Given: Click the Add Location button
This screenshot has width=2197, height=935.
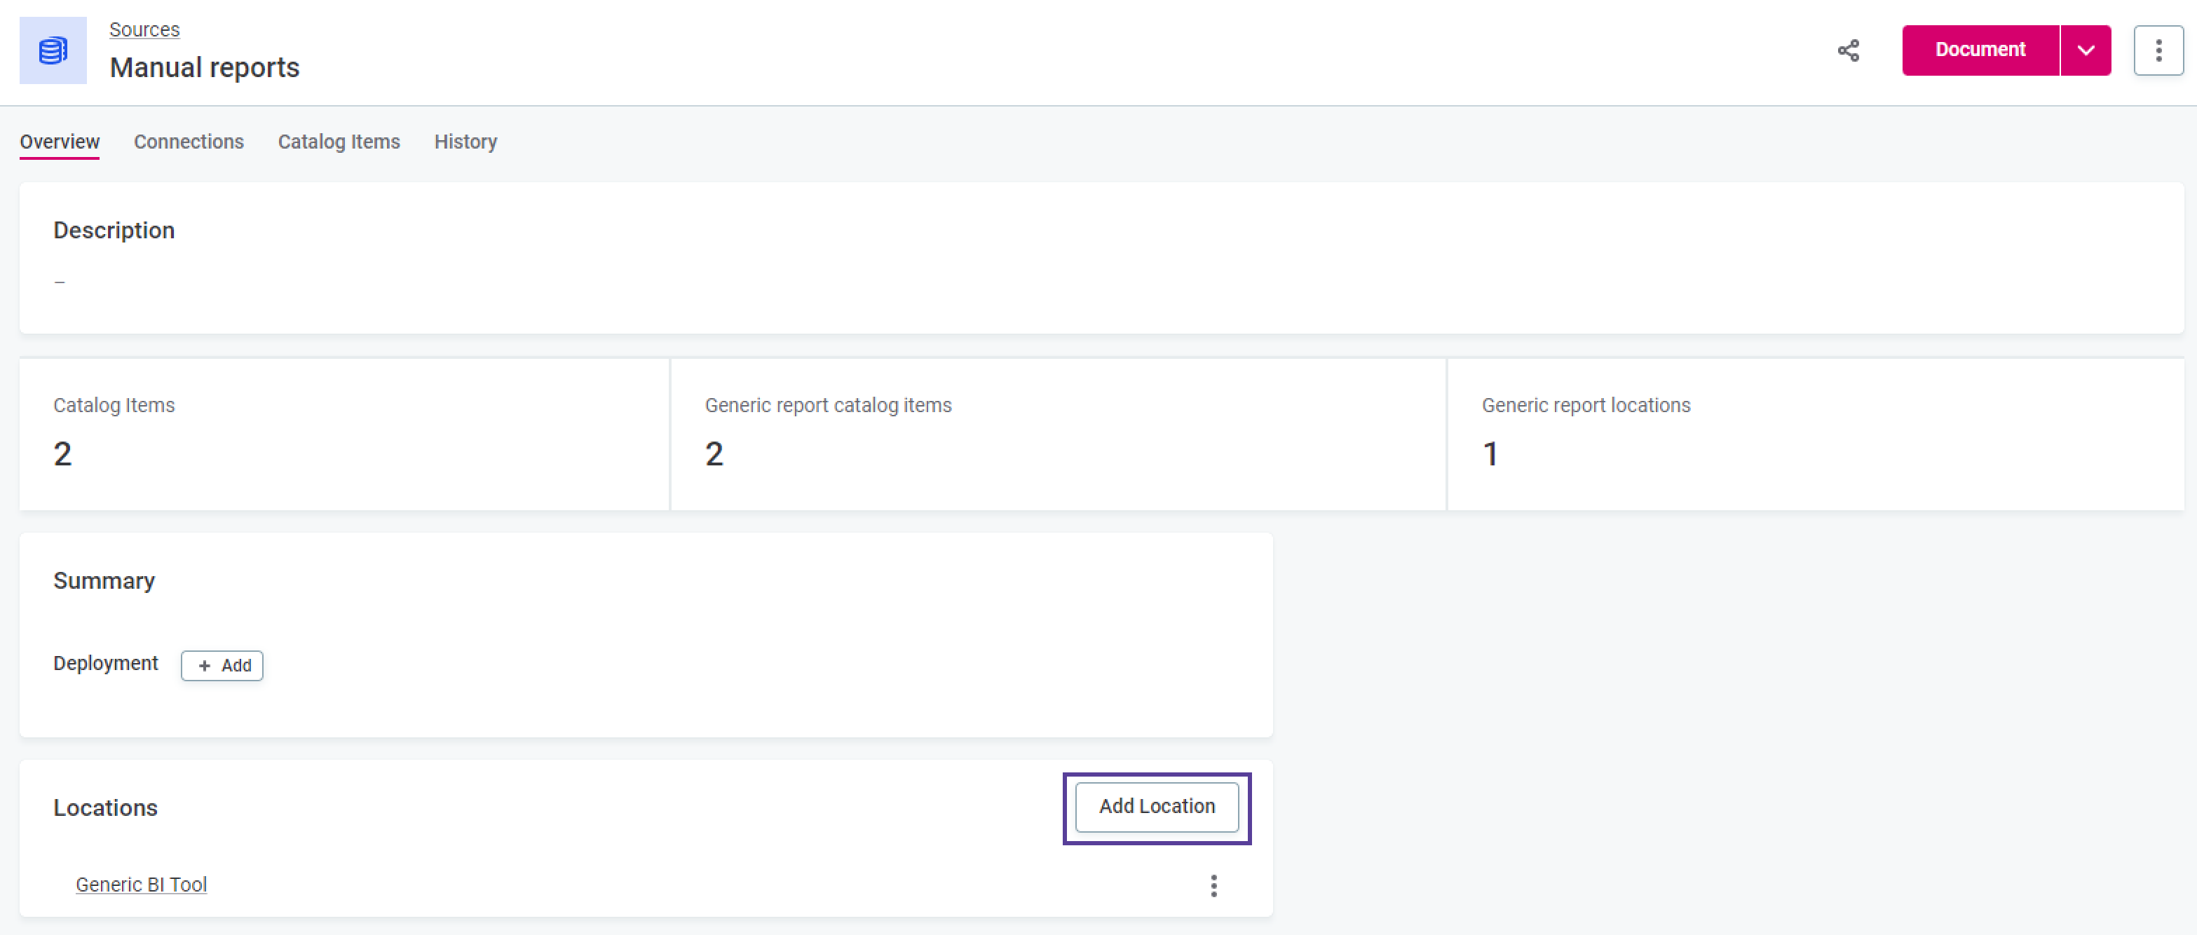Looking at the screenshot, I should (1156, 806).
